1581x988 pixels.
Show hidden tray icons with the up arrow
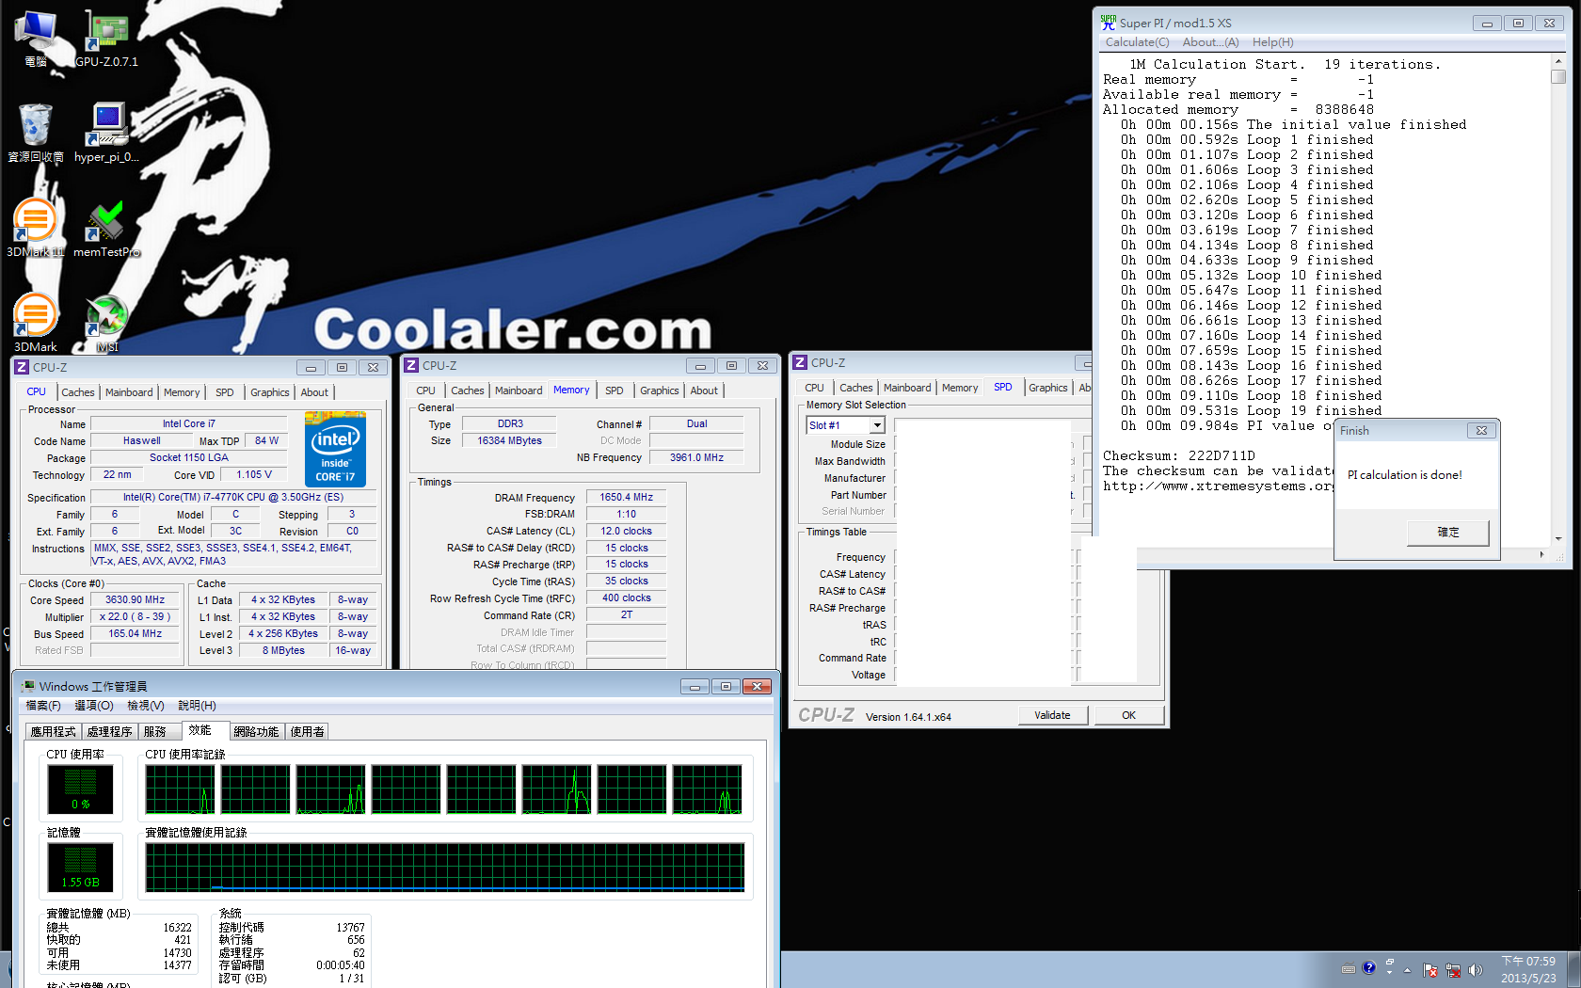coord(1408,970)
